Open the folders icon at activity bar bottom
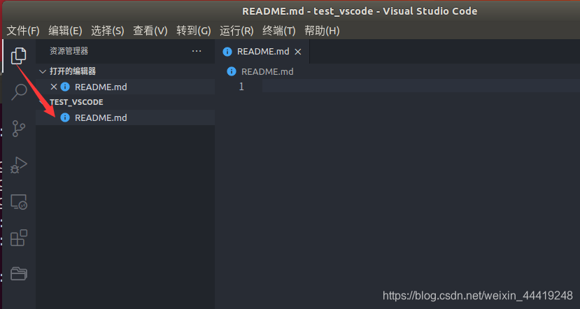The image size is (580, 309). pyautogui.click(x=18, y=274)
